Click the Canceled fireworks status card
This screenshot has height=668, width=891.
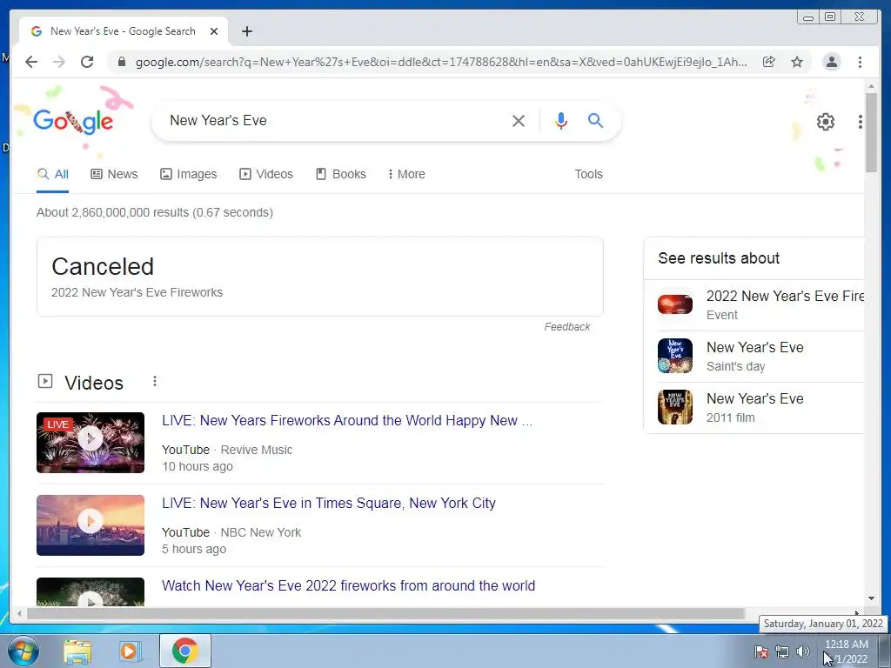(320, 277)
